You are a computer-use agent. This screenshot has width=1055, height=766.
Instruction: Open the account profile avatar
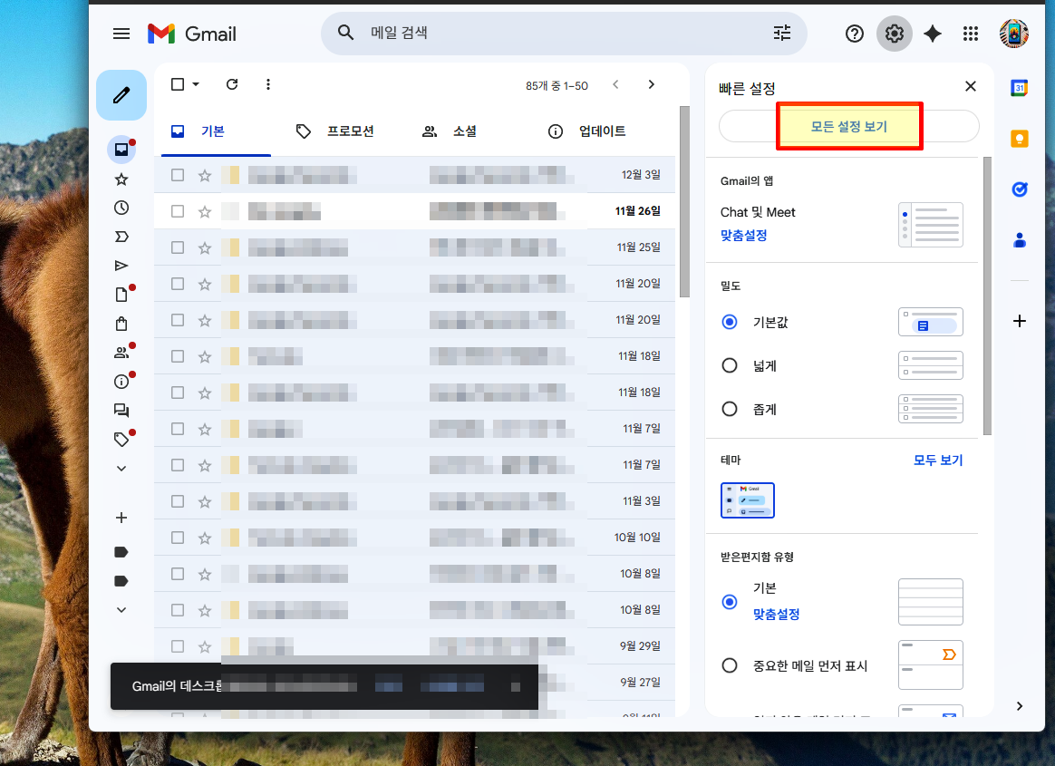tap(1013, 34)
